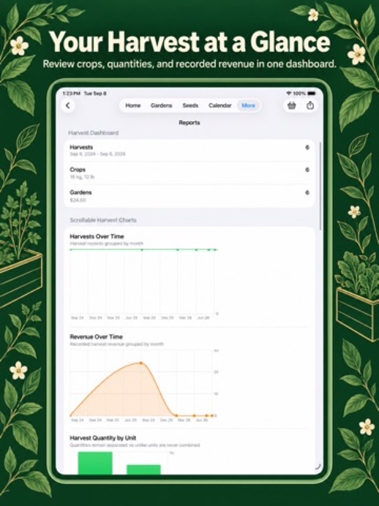The image size is (379, 506).
Task: Tap the back chevron button
Action: click(68, 106)
